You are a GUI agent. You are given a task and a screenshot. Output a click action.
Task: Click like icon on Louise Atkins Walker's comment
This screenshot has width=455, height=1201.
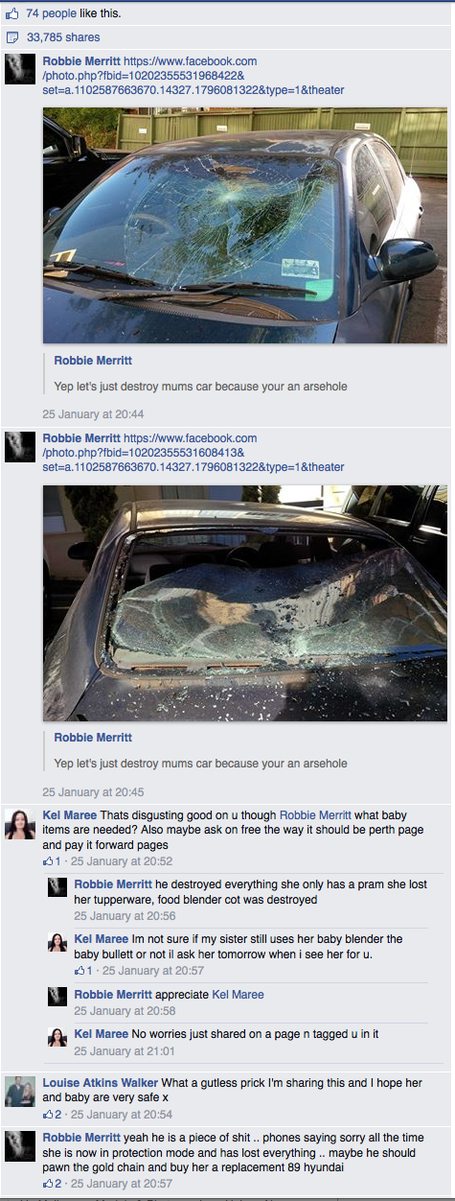[49, 1115]
